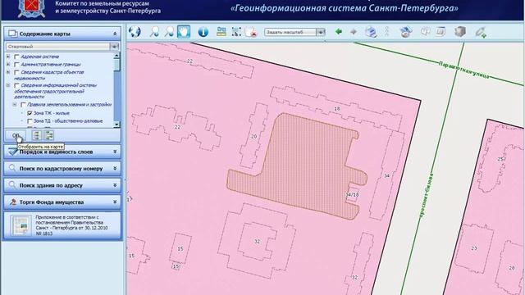Image resolution: width=525 pixels, height=295 pixels.
Task: Click the globe full-extent icon
Action: [x=135, y=32]
